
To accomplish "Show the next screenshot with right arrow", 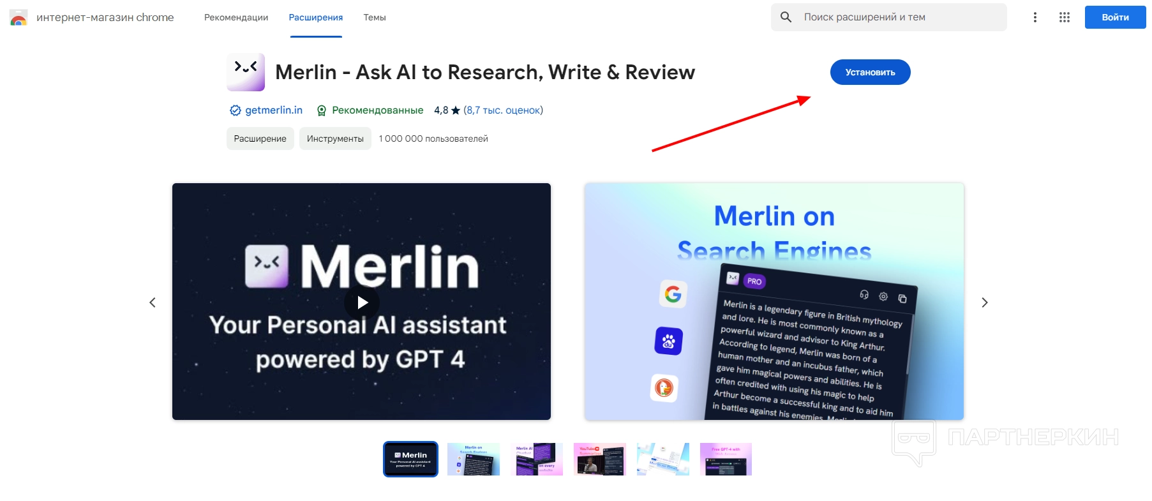I will pyautogui.click(x=985, y=303).
